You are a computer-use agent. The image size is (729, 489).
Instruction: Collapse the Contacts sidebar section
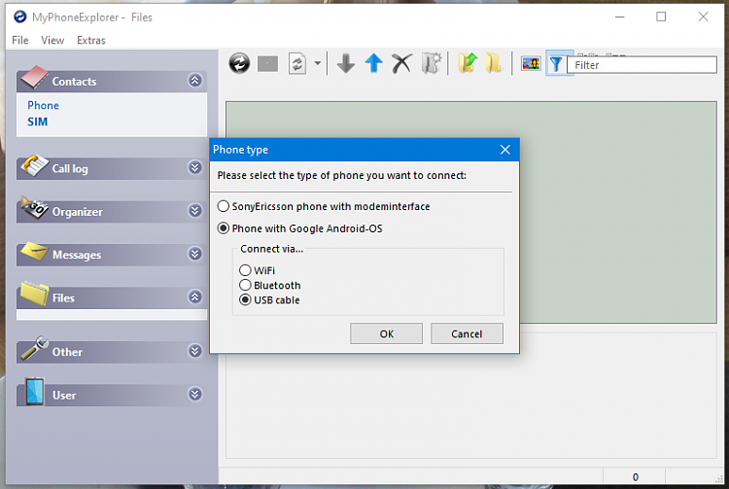coord(194,81)
